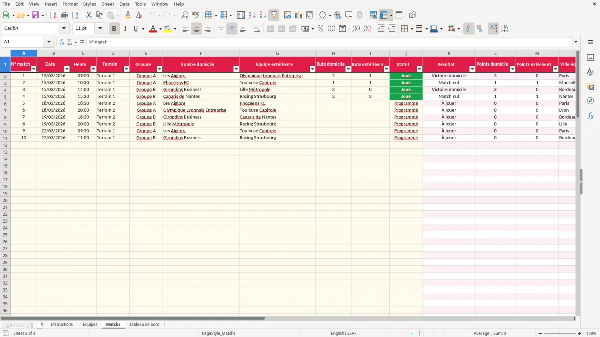
Task: Click Insert Hyperlink icon
Action: (x=338, y=15)
